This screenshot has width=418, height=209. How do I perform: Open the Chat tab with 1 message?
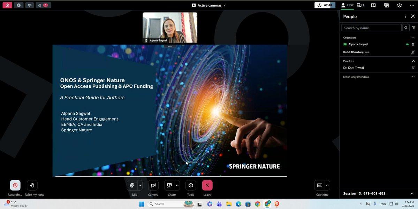[360, 5]
